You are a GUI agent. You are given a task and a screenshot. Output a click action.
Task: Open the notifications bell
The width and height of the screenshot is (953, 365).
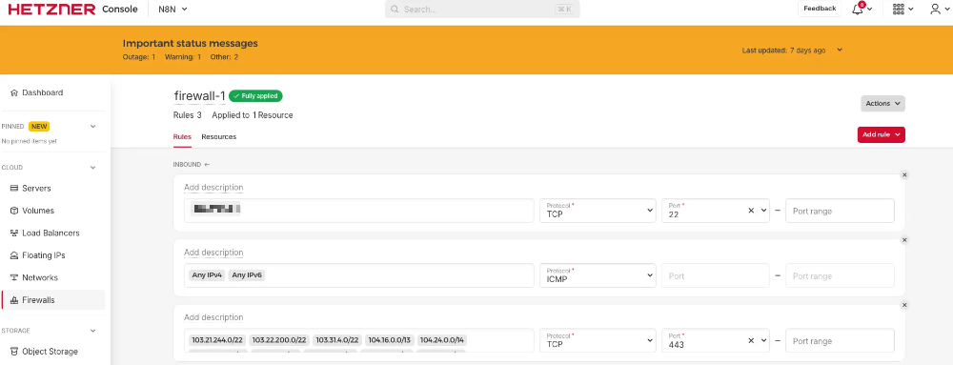[858, 10]
